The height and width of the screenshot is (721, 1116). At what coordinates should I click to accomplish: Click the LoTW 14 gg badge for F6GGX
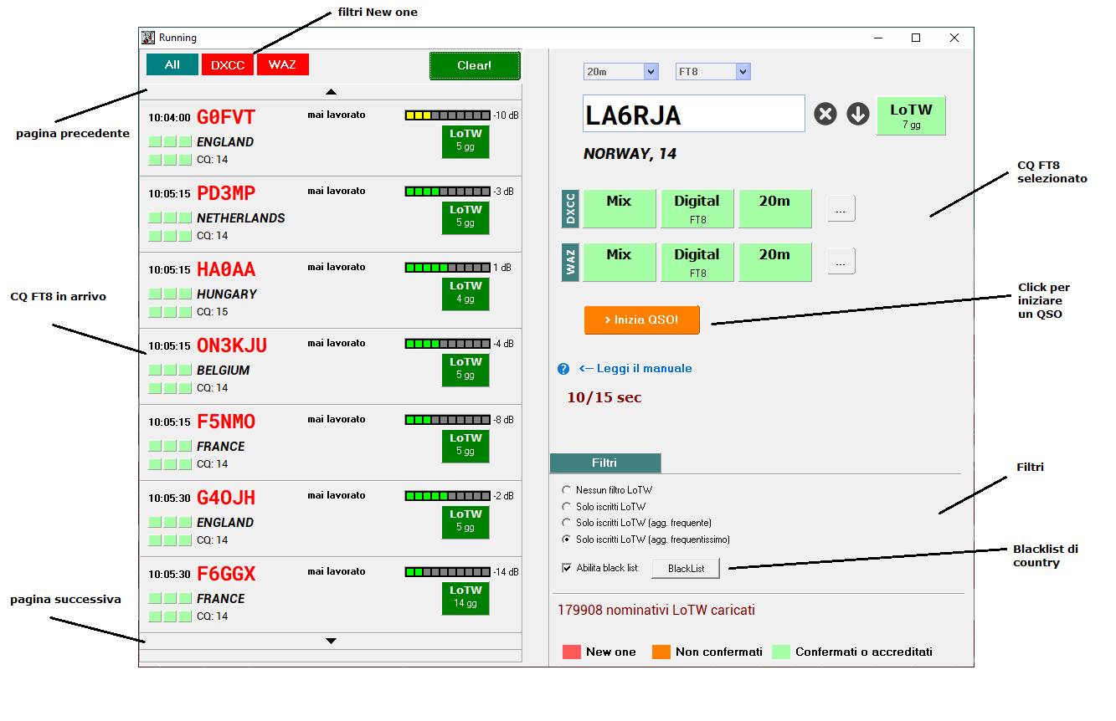tap(465, 597)
